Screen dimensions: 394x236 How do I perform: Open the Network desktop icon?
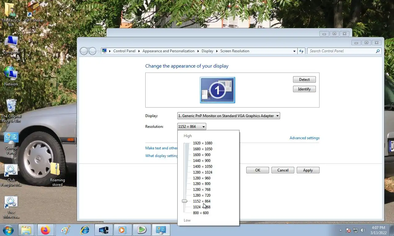pyautogui.click(x=11, y=76)
